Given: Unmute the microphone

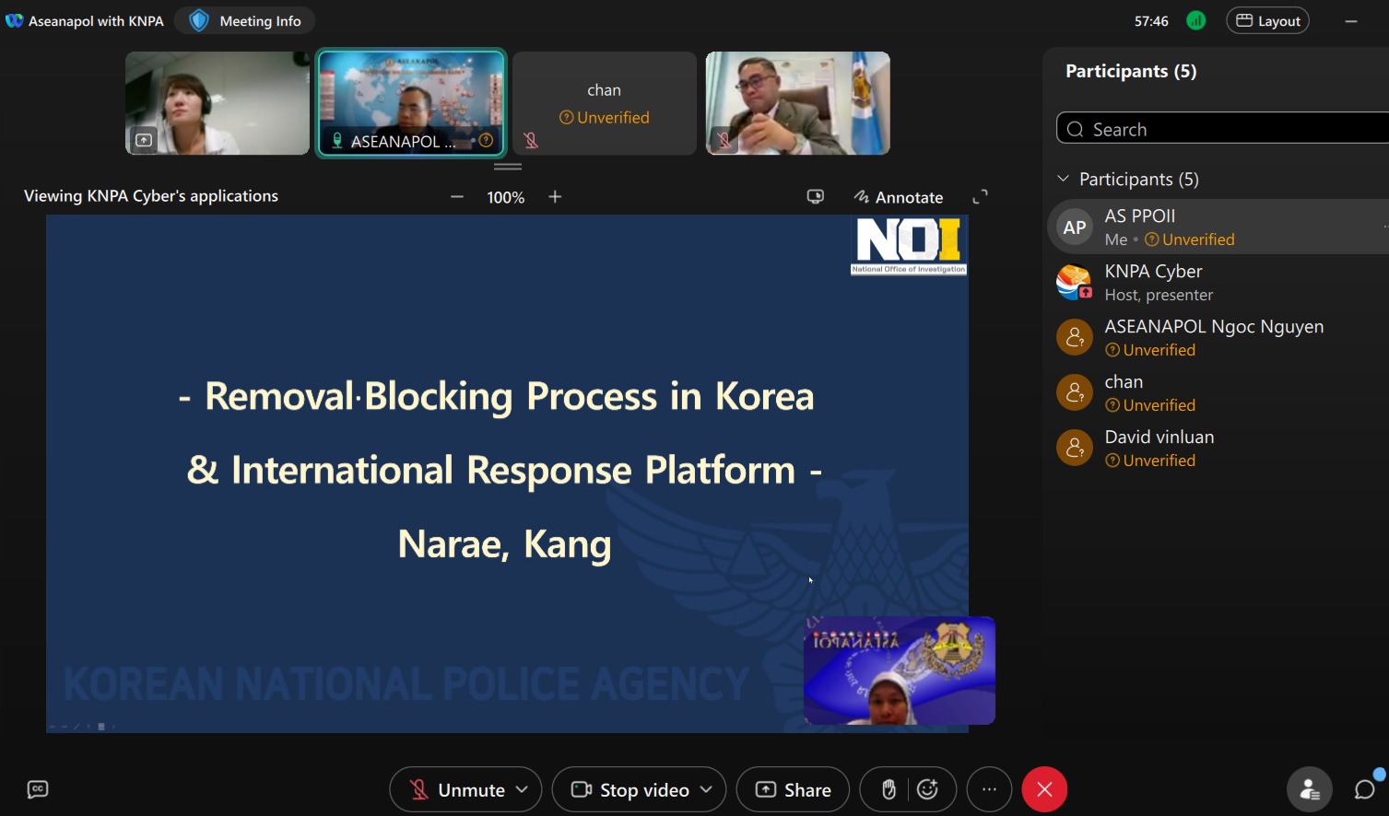Looking at the screenshot, I should click(456, 789).
